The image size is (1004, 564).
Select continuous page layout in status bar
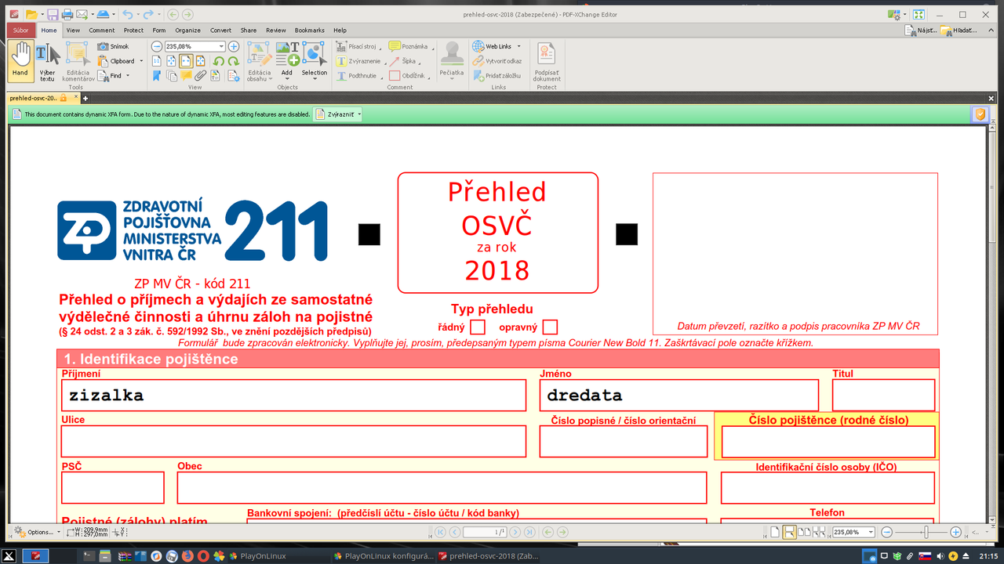[790, 532]
